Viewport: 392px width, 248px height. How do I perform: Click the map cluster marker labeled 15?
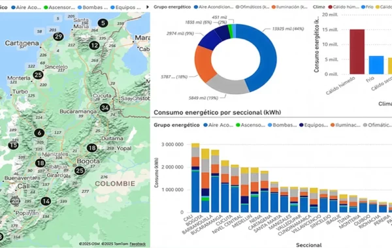(13, 145)
